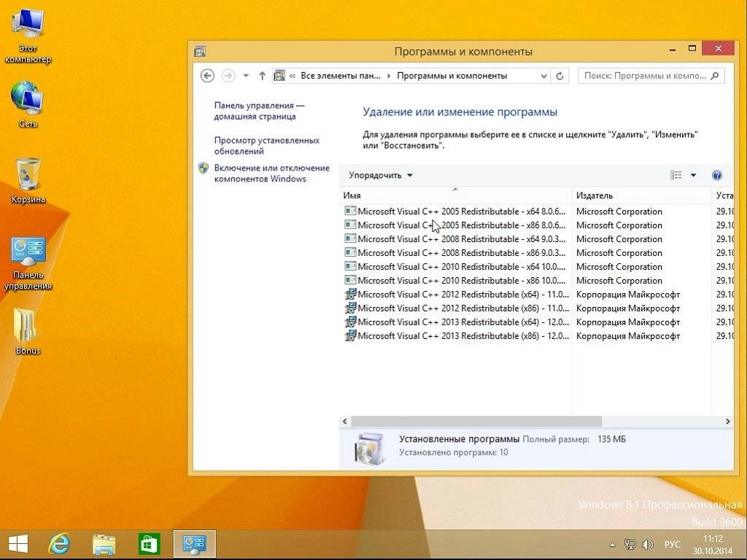Select Visual C++ 2013 (x86) row

coord(538,335)
